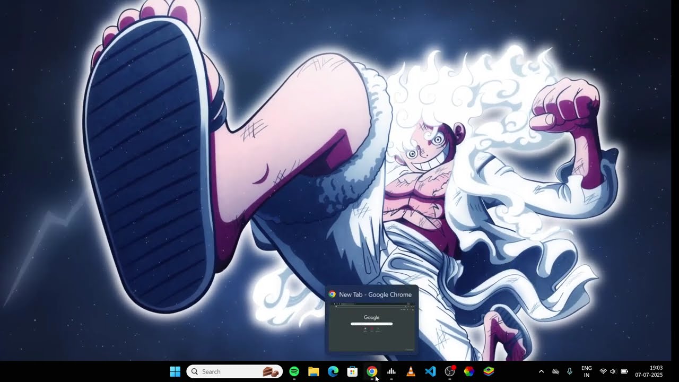679x382 pixels.
Task: Open the ENG IN language switcher
Action: coord(587,371)
